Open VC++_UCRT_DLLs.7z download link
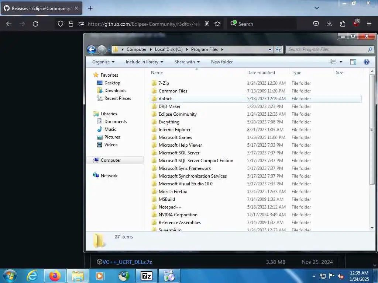 click(127, 262)
